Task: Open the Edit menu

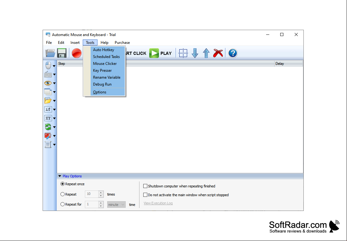Action: 61,43
